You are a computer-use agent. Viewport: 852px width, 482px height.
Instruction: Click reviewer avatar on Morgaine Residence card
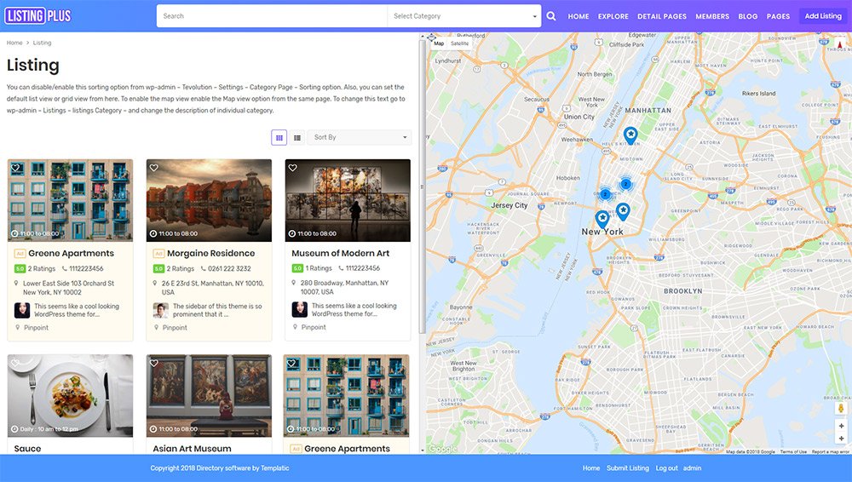click(161, 310)
